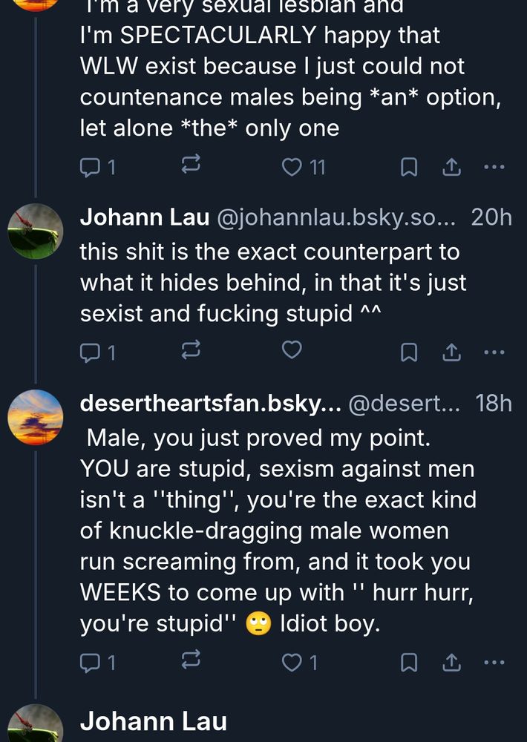Reply to Johann Lau's 20h post
This screenshot has width=527, height=742.
tap(90, 352)
